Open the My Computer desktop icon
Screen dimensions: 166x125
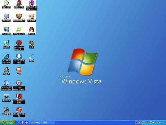point(6,18)
